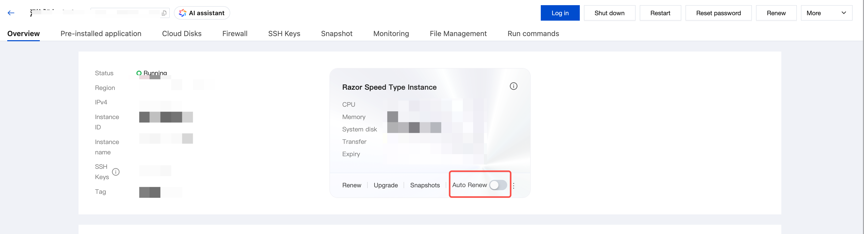Copy the instance name with the copy icon

pos(164,13)
